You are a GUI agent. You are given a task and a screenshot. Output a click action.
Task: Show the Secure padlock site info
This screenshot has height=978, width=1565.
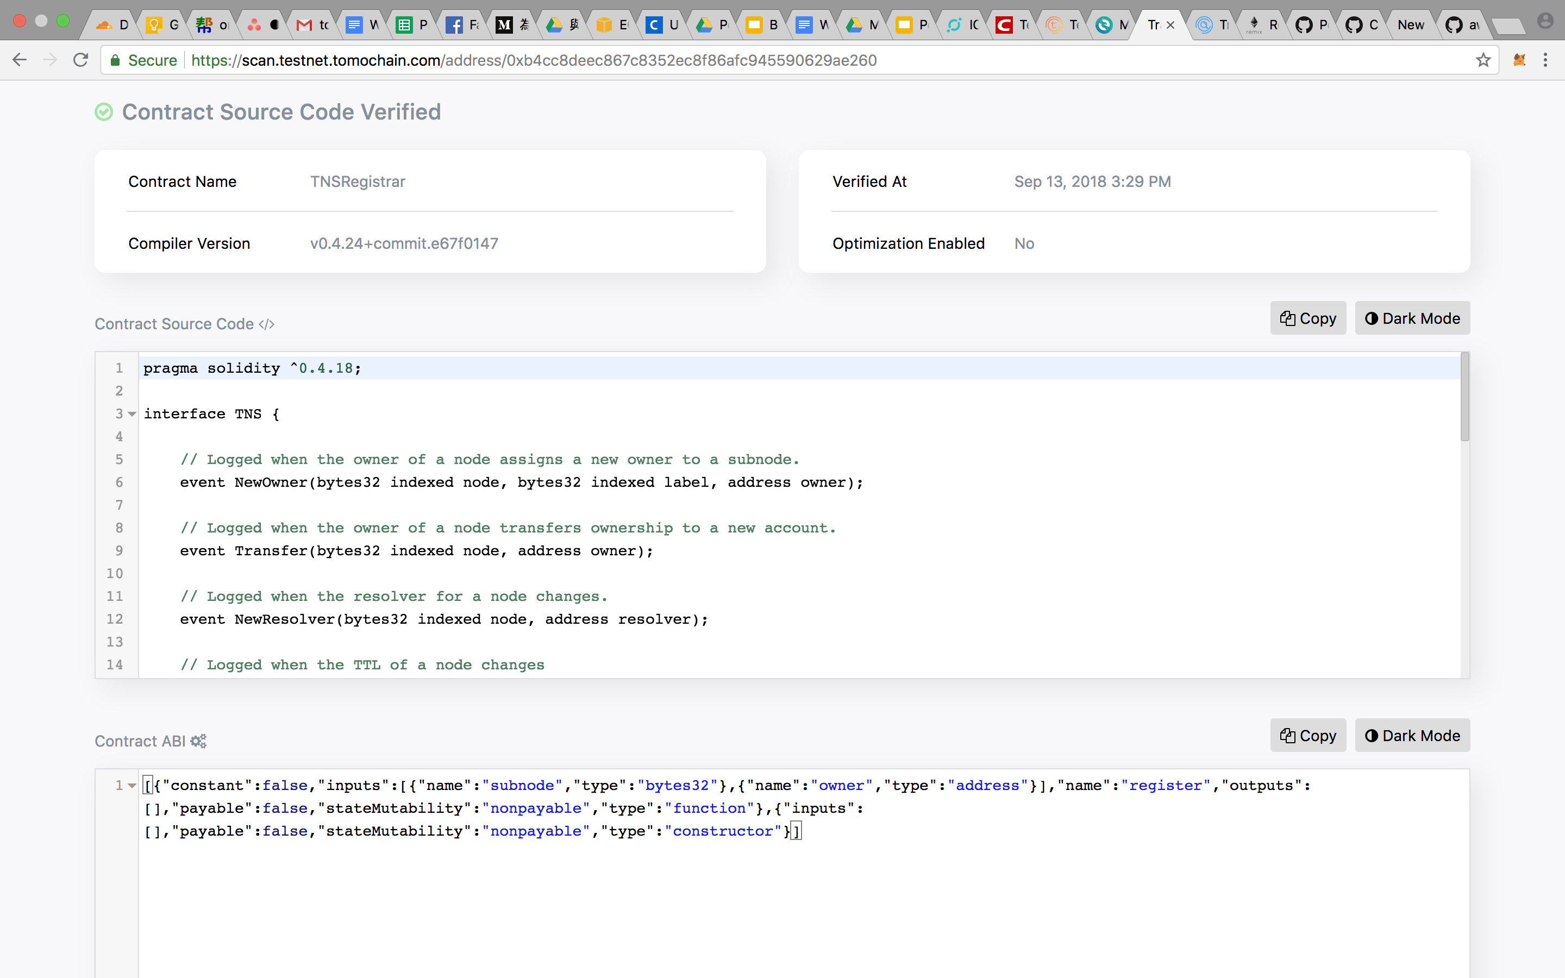coord(143,60)
